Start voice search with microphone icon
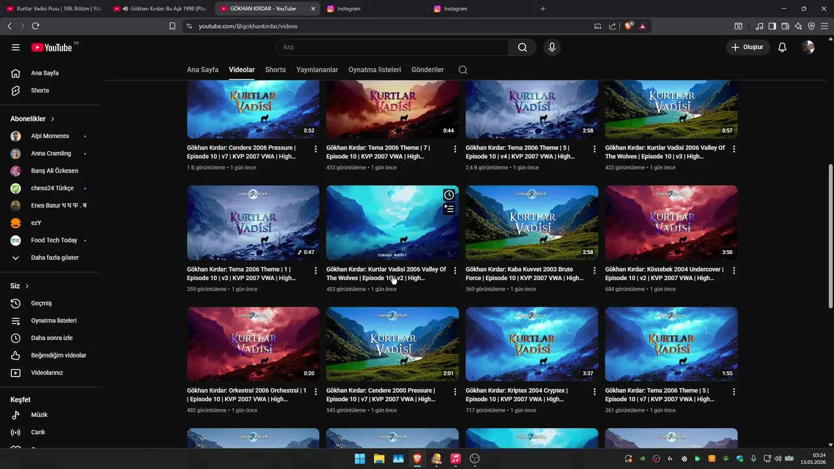The image size is (834, 469). click(552, 47)
